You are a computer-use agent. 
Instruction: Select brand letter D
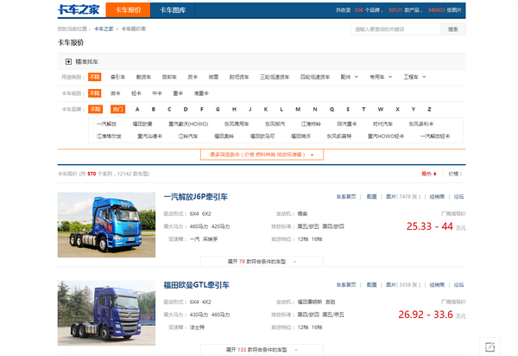[186, 109]
